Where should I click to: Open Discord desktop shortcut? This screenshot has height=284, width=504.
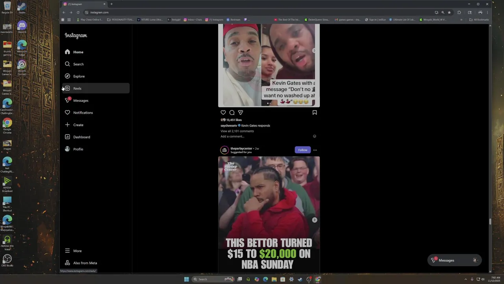pyautogui.click(x=22, y=27)
